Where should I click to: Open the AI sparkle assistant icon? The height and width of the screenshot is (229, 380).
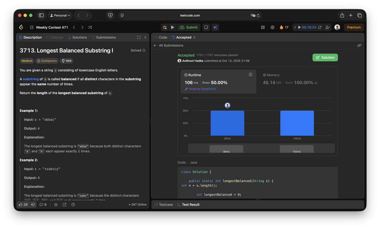[x=215, y=27]
